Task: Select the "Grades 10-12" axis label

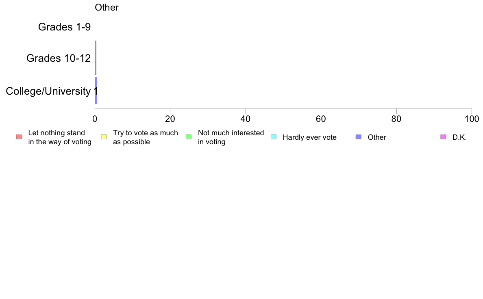Action: coord(59,58)
